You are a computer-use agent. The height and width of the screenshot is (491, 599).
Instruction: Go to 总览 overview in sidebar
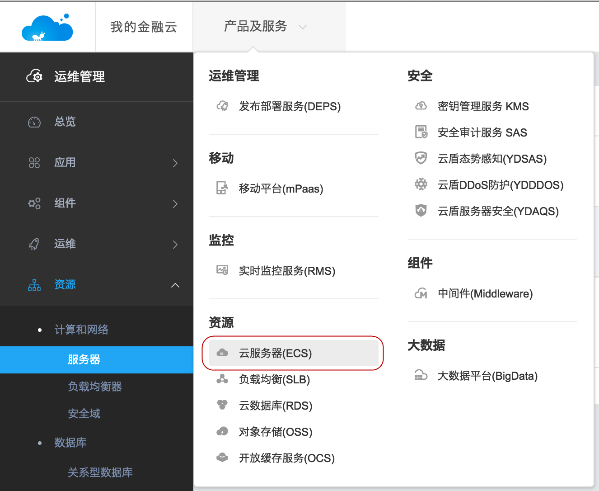tap(65, 122)
